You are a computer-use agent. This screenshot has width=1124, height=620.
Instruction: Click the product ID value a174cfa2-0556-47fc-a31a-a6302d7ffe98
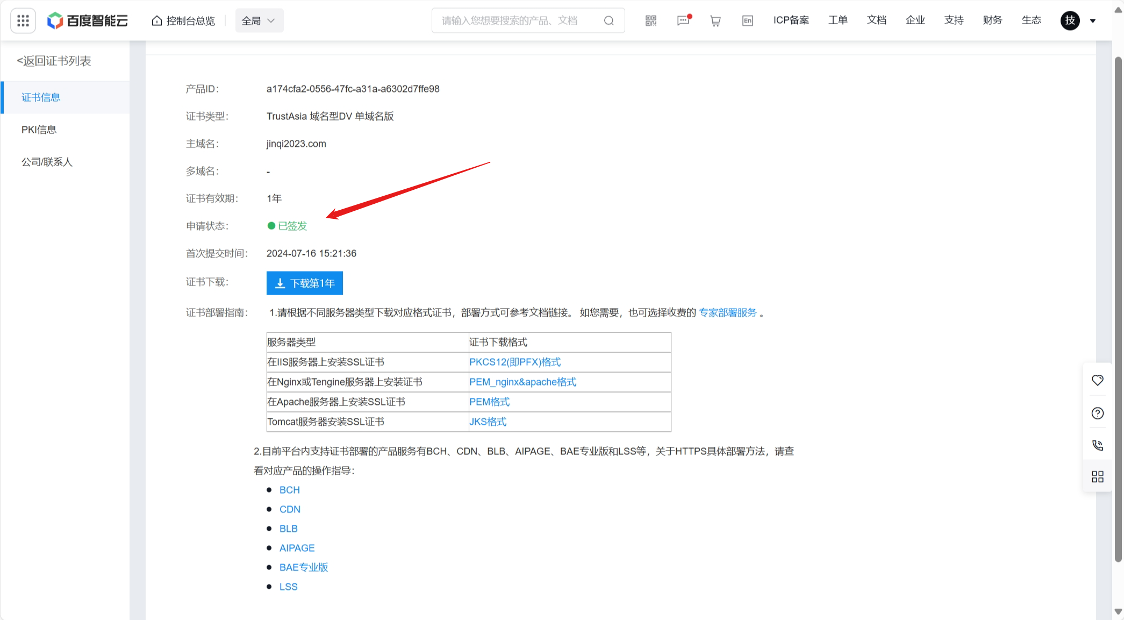click(x=353, y=89)
